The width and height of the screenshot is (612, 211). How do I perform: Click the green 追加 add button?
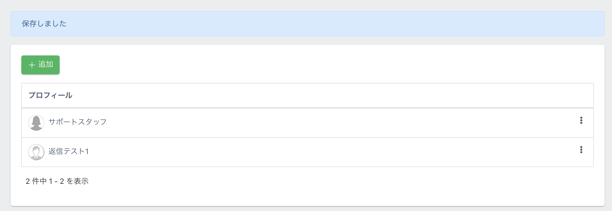click(40, 65)
